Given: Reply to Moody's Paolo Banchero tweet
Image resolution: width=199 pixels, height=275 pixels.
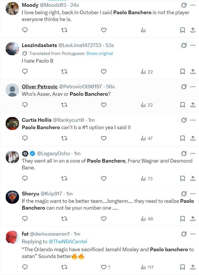Looking at the screenshot, I should [25, 30].
